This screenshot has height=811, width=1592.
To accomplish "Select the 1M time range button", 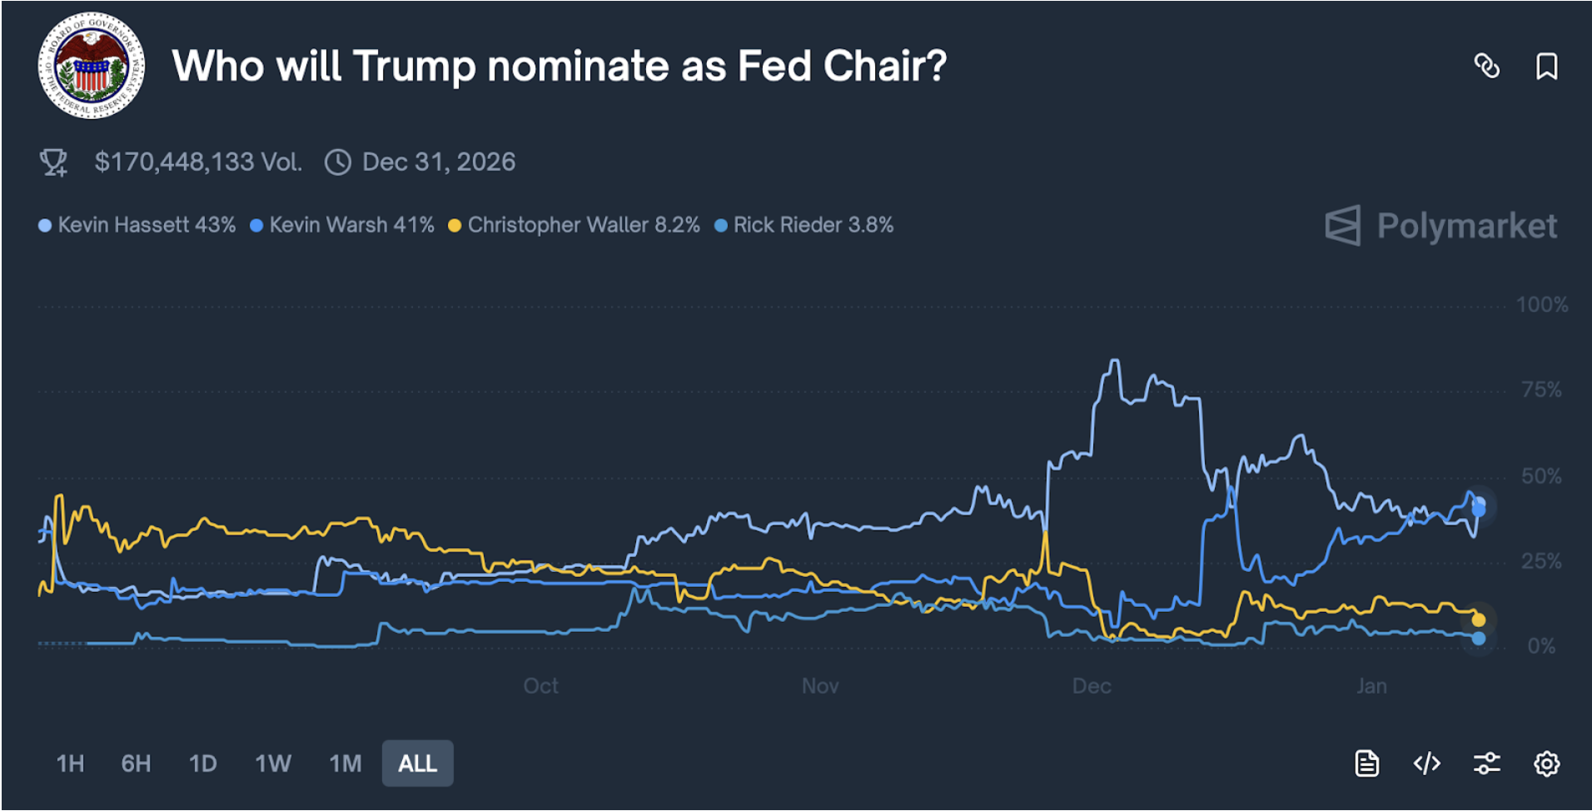I will 343,762.
